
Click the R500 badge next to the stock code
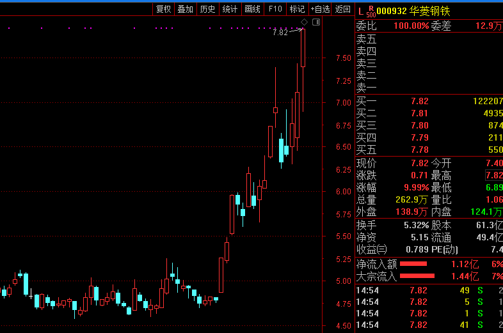[x=371, y=11]
